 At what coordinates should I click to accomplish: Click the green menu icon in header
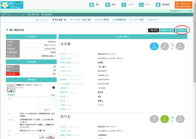coord(92,5)
